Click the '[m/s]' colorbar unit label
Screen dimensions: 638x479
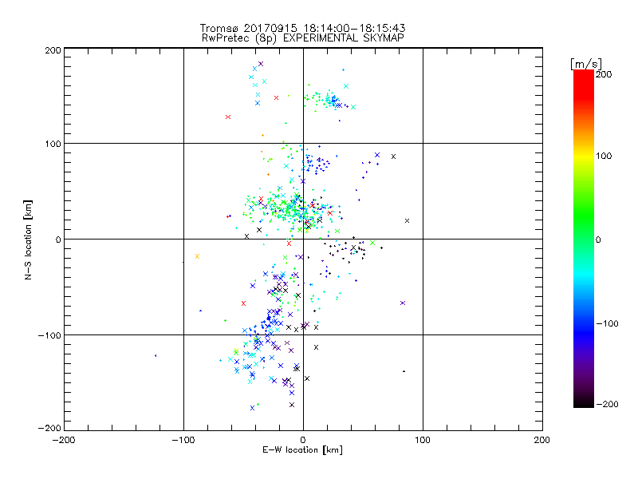pyautogui.click(x=586, y=64)
